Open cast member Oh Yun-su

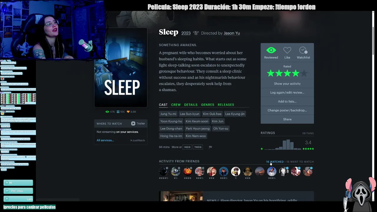(x=221, y=129)
